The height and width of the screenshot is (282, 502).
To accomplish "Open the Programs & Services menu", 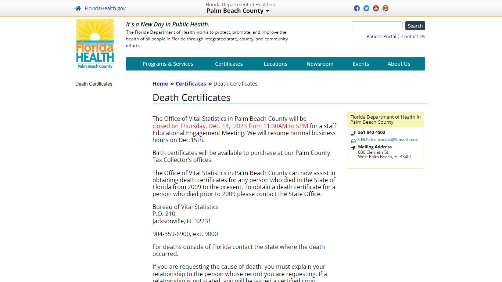I will pyautogui.click(x=168, y=64).
